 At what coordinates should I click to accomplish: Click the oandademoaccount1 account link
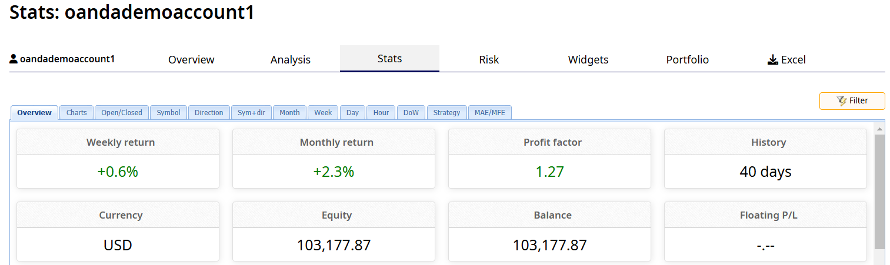(67, 59)
